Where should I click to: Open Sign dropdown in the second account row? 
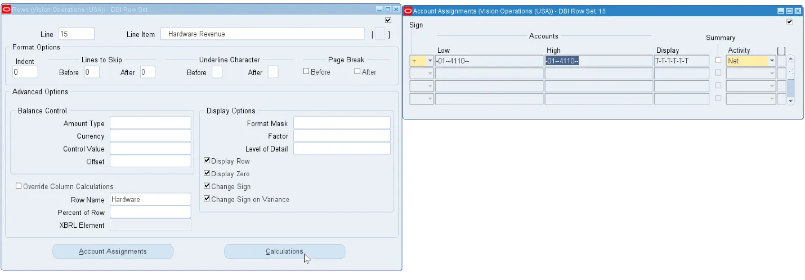pos(430,74)
